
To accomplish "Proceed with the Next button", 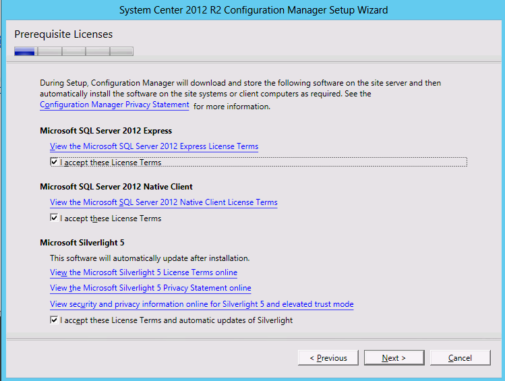I will point(394,358).
